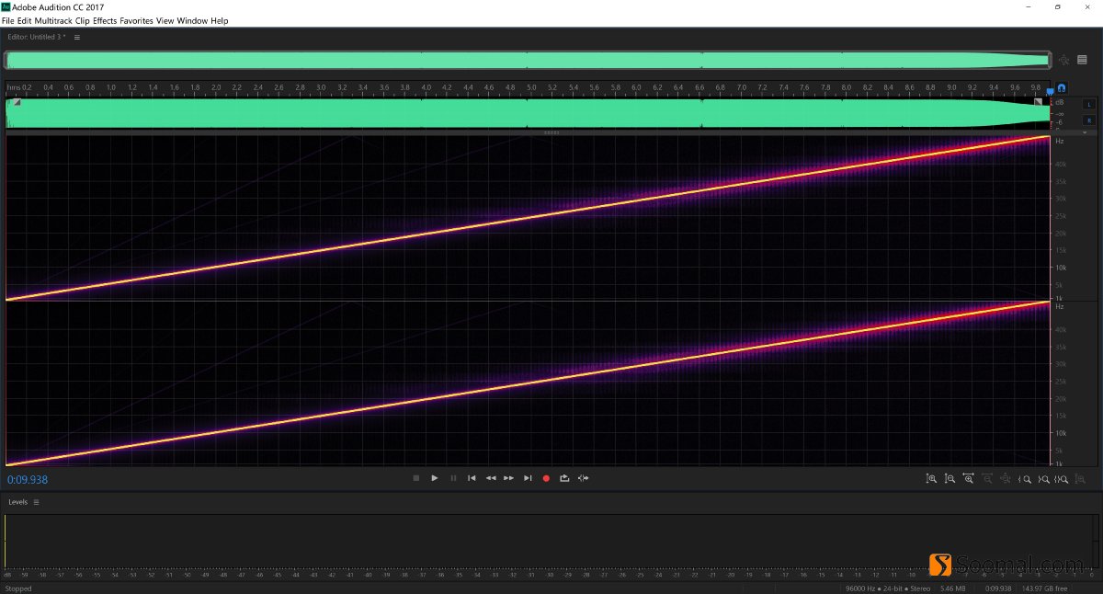Click the Fast Forward transport button
This screenshot has height=594, width=1103.
point(508,478)
